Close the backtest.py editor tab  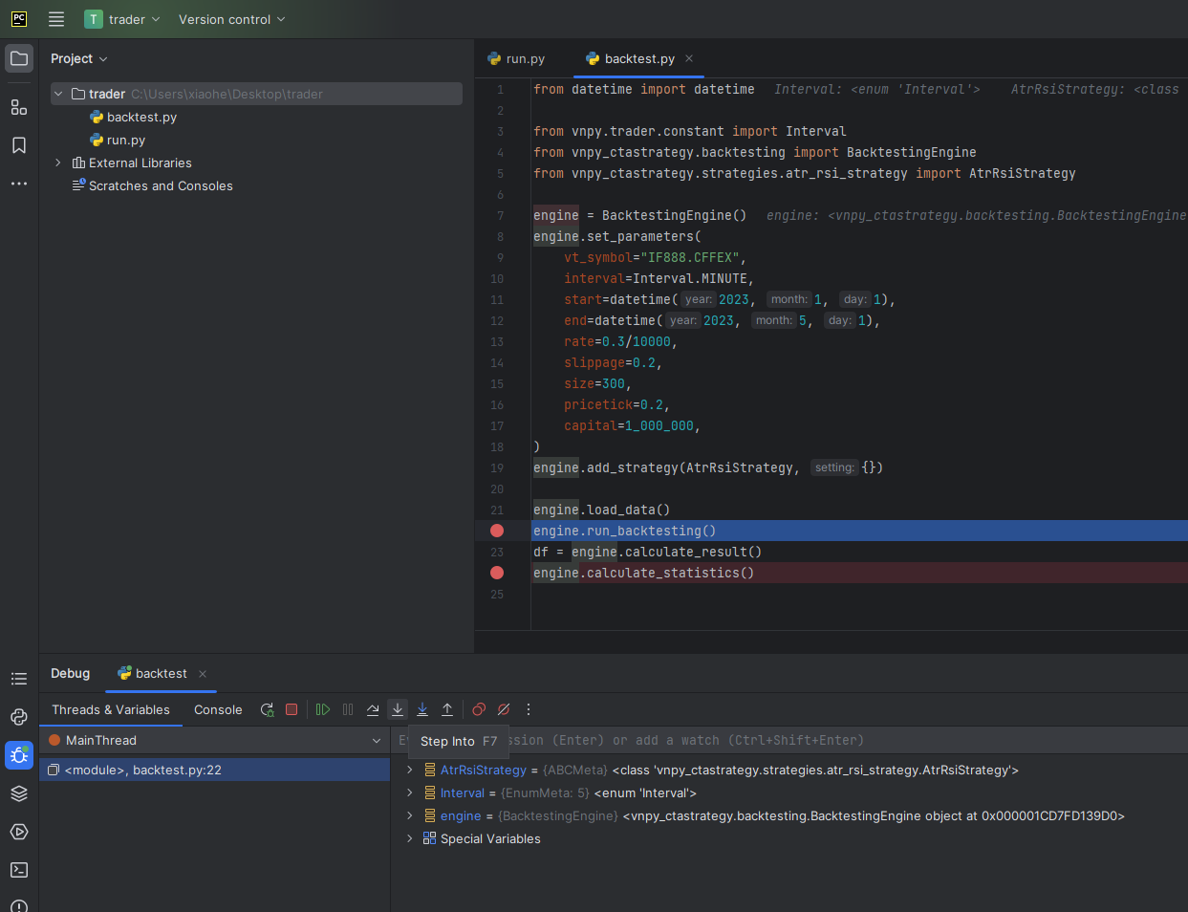coord(689,58)
